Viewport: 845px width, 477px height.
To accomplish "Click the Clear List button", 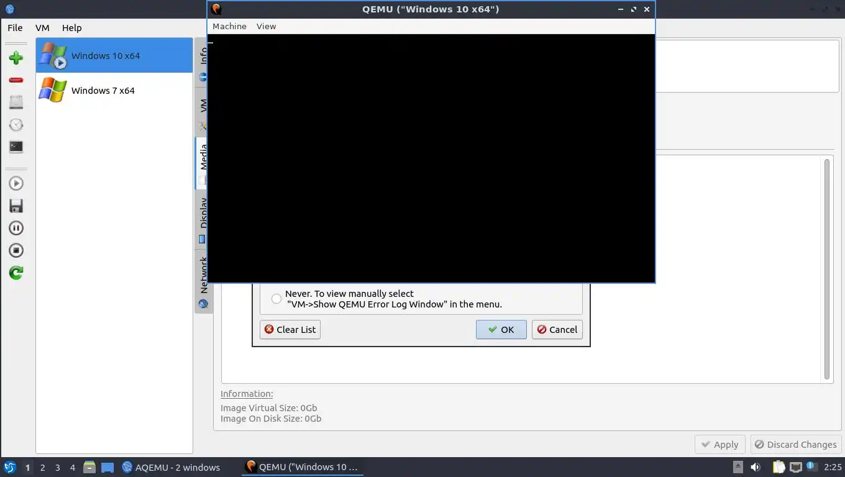I will pos(290,329).
